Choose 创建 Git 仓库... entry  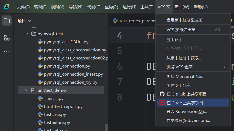tap(193, 86)
